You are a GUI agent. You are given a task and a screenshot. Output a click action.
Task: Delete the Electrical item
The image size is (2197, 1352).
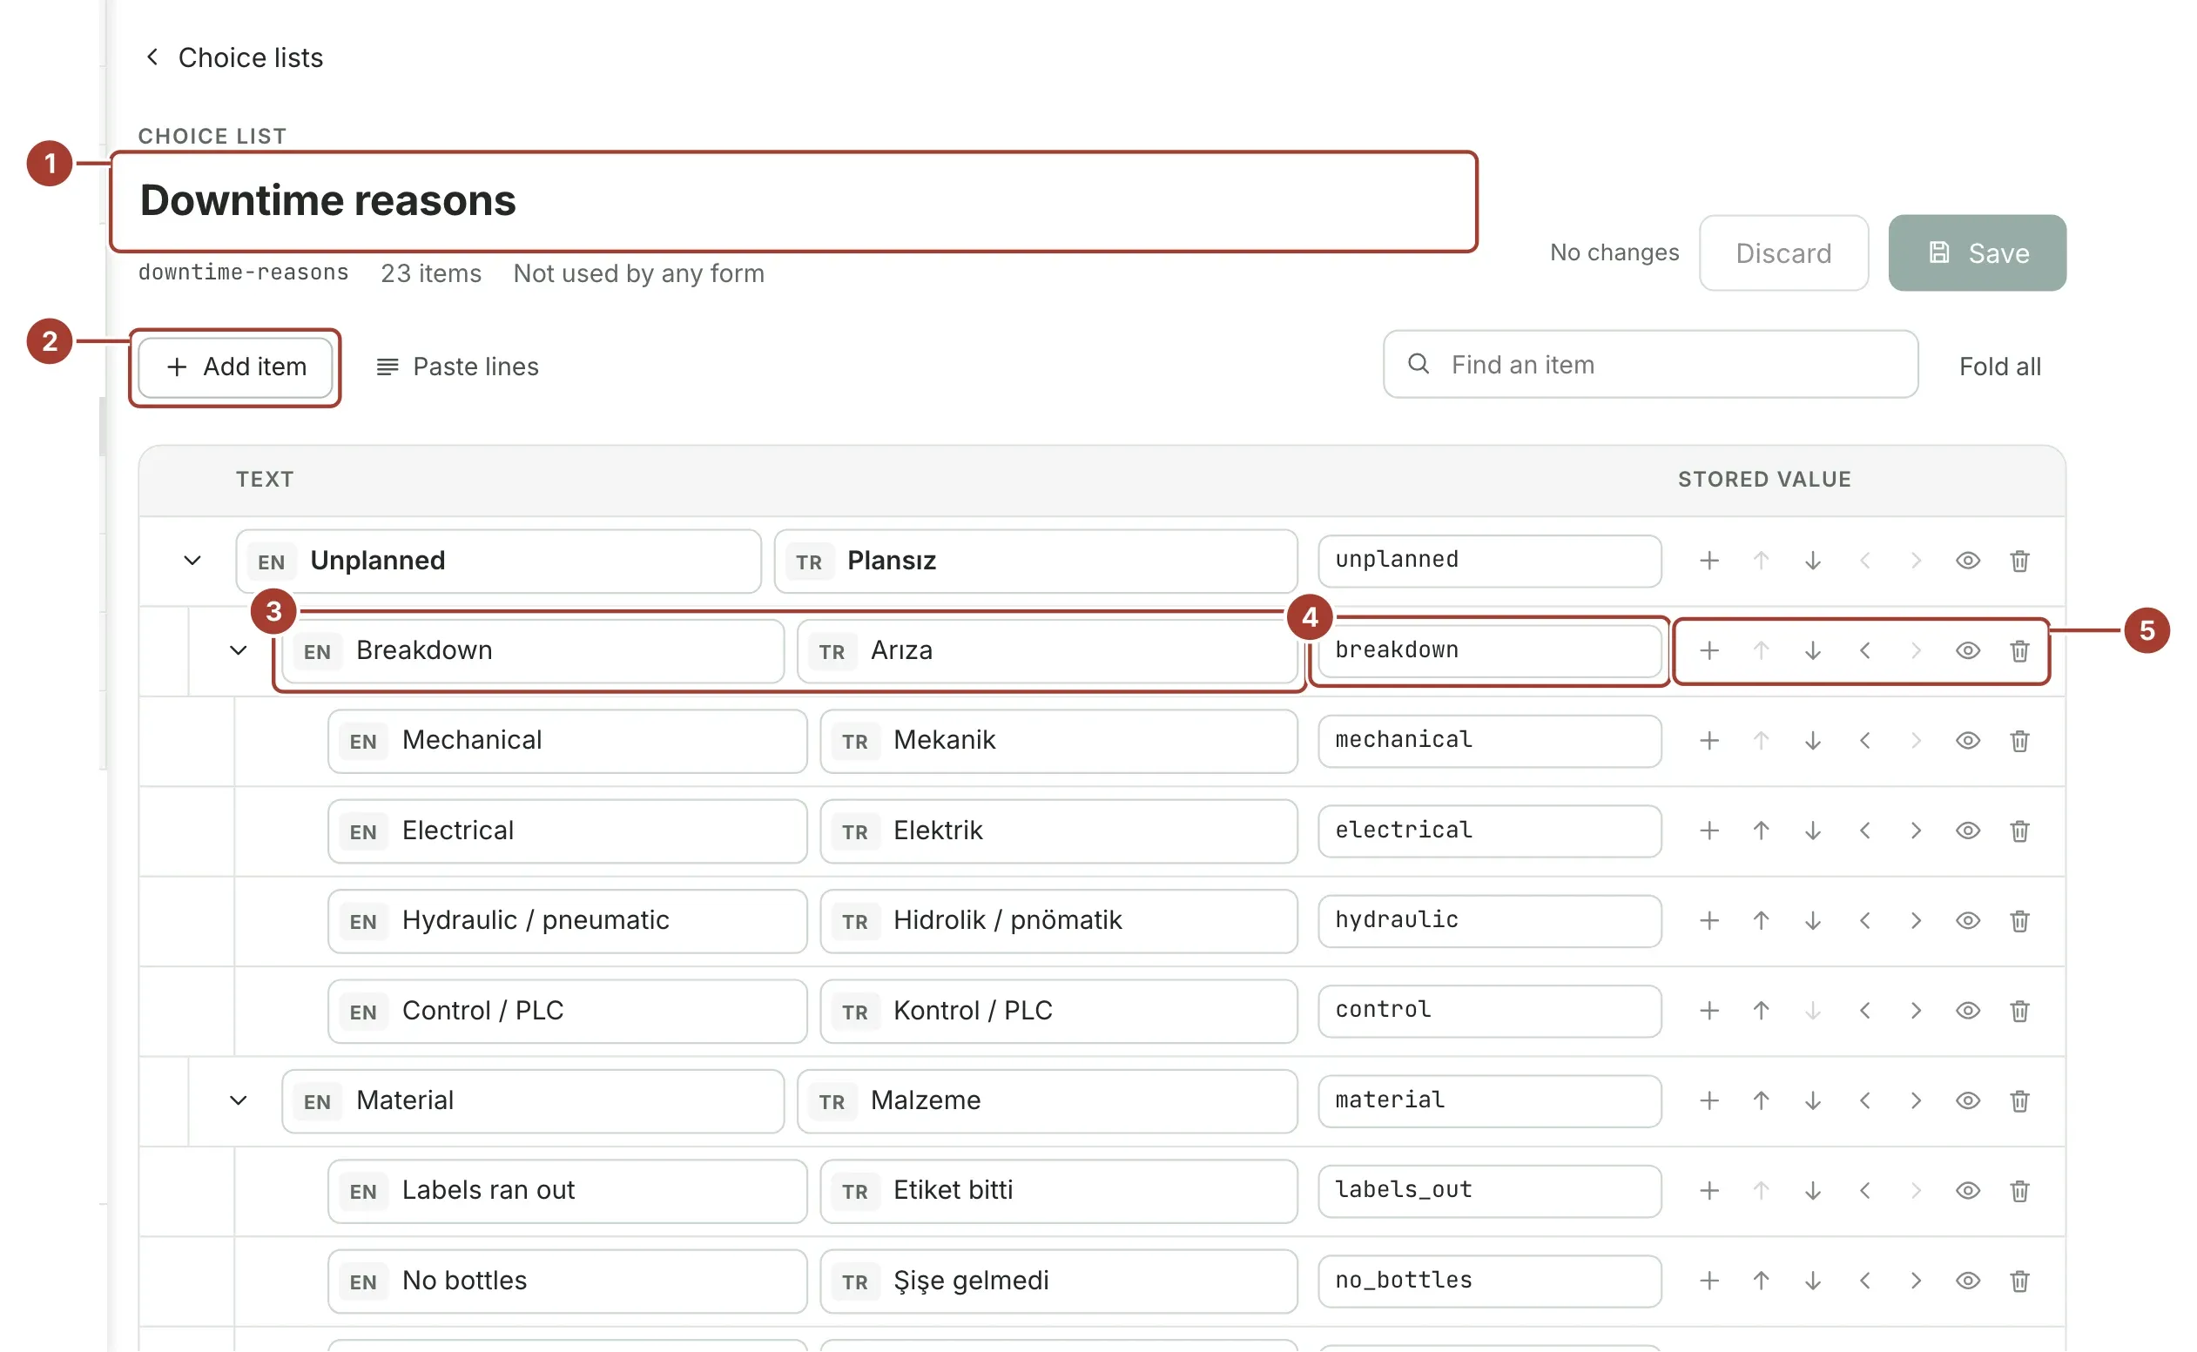pyautogui.click(x=2019, y=831)
